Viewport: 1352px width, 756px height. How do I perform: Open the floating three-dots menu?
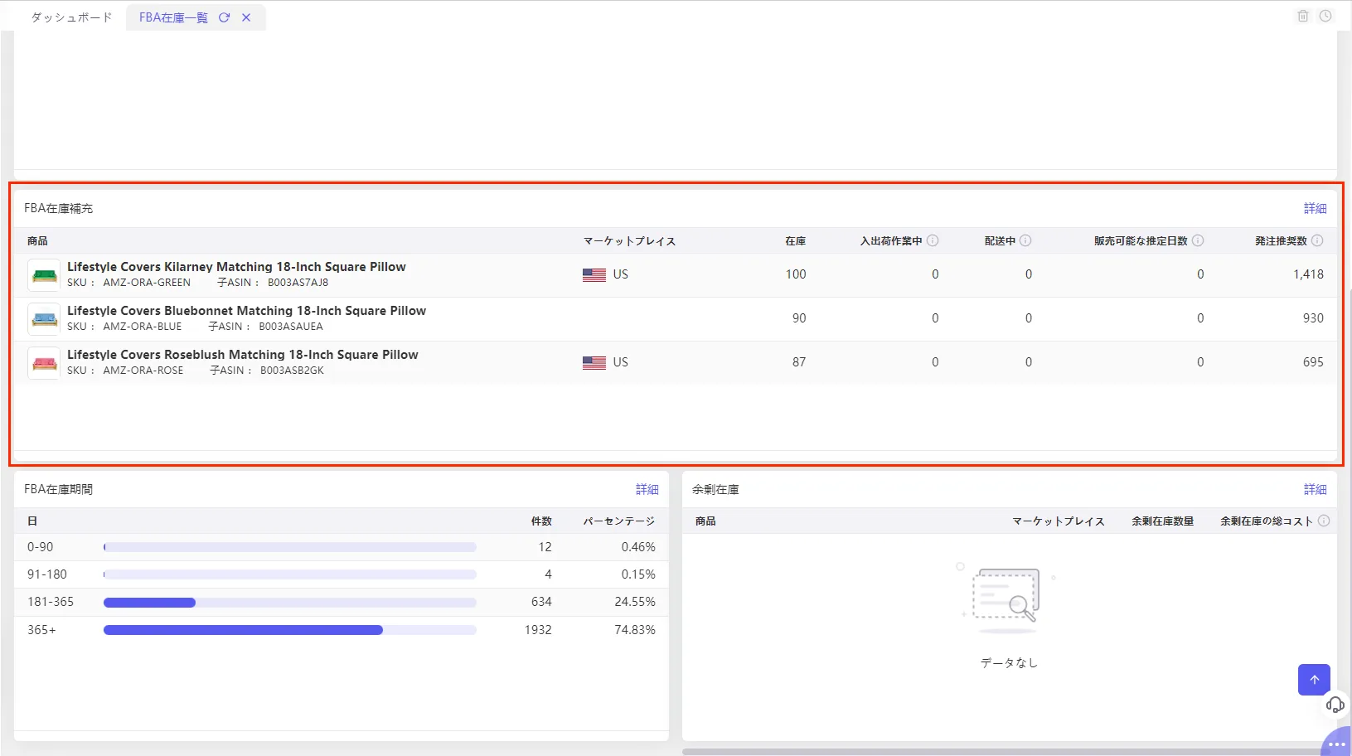pyautogui.click(x=1337, y=744)
